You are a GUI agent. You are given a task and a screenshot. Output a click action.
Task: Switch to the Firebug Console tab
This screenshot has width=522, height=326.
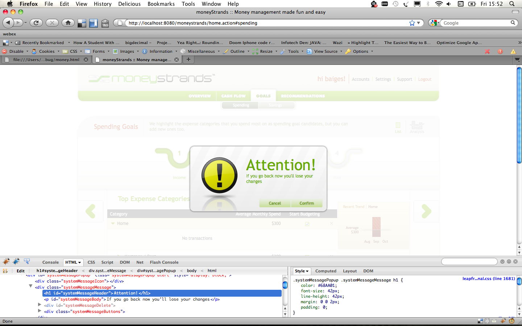click(x=50, y=262)
